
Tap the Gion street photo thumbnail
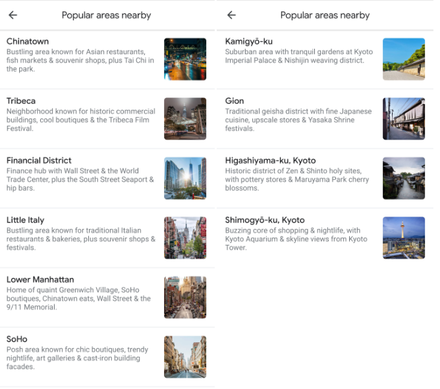tap(404, 118)
